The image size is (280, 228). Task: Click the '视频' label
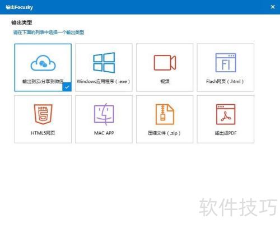coord(165,81)
